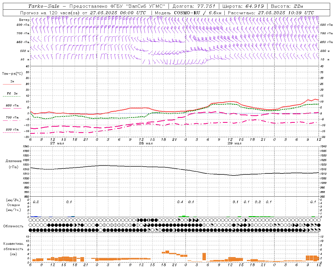Click the 'Широта: 64.919' latitude value
The height and width of the screenshot is (267, 334).
(243, 6)
